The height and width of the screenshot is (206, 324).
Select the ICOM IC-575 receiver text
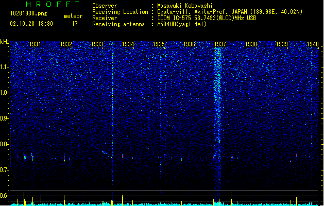tap(207, 18)
